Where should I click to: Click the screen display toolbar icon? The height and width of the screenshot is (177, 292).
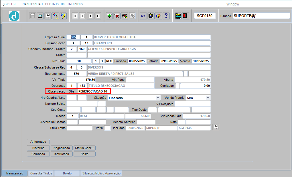[40, 16]
